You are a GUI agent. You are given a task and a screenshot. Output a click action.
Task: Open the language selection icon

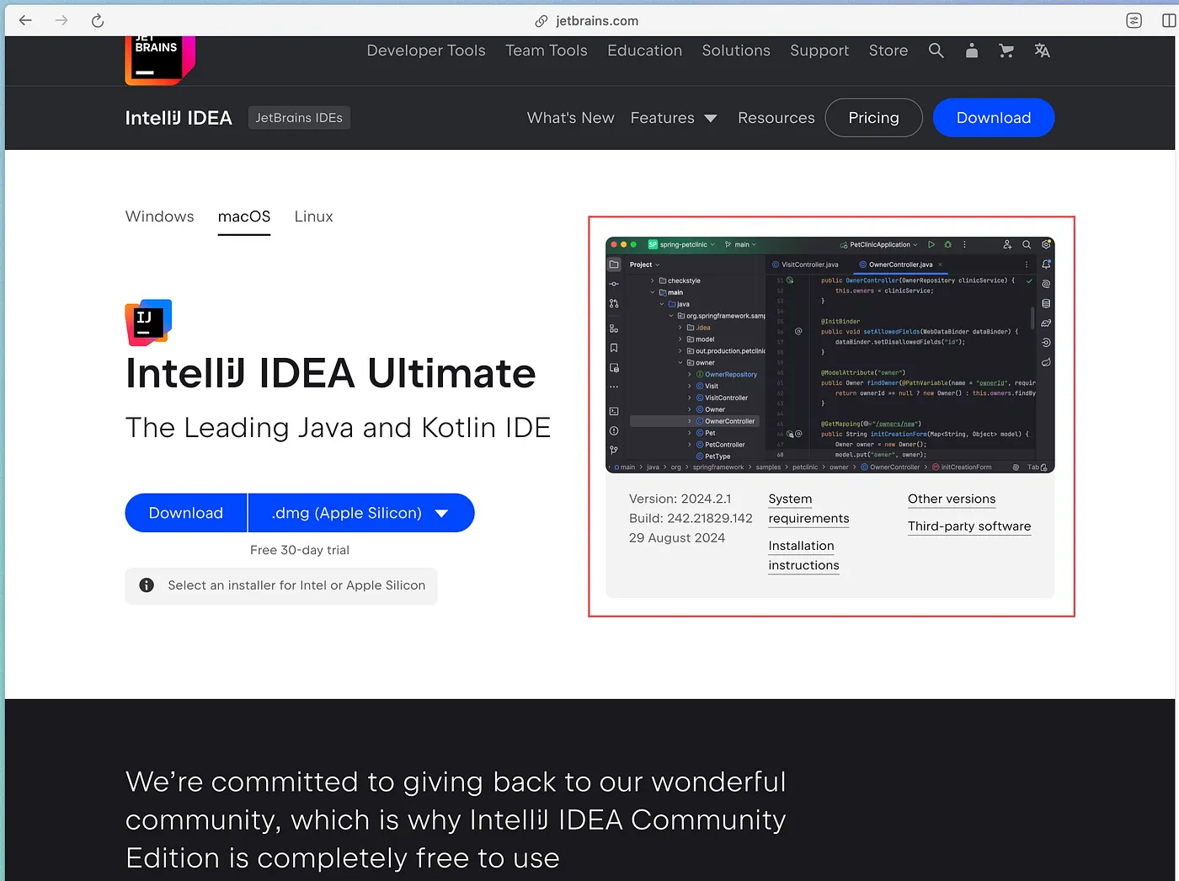(1042, 51)
